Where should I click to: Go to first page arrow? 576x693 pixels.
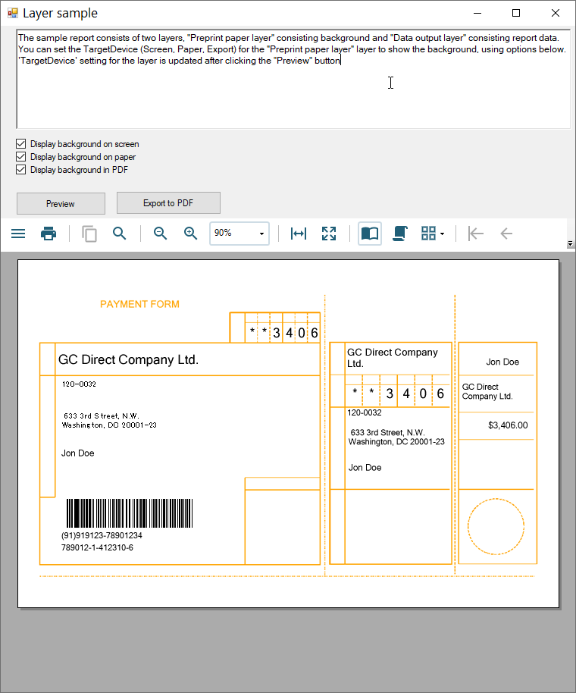tap(476, 234)
